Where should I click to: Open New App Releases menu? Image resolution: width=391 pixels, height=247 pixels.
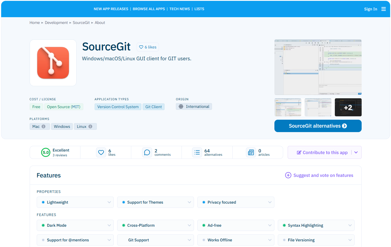click(111, 9)
